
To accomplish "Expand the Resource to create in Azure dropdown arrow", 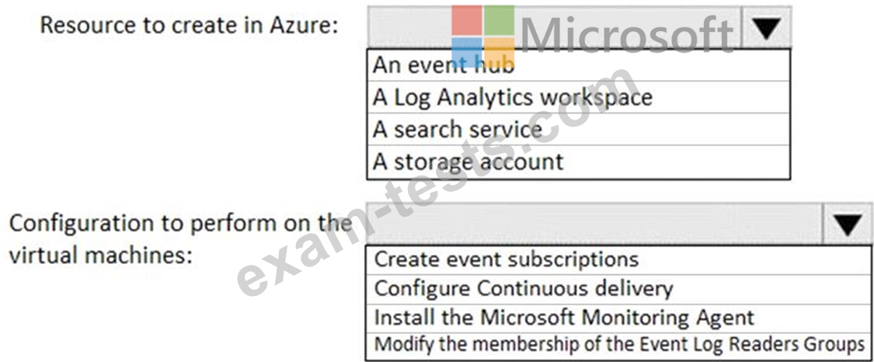I will click(767, 26).
